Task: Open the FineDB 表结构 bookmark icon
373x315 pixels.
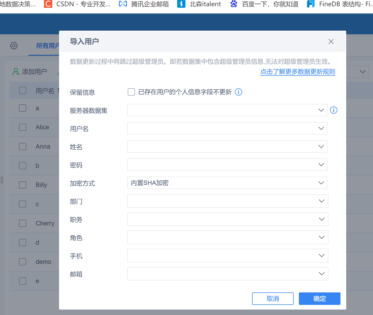Action: pyautogui.click(x=311, y=4)
